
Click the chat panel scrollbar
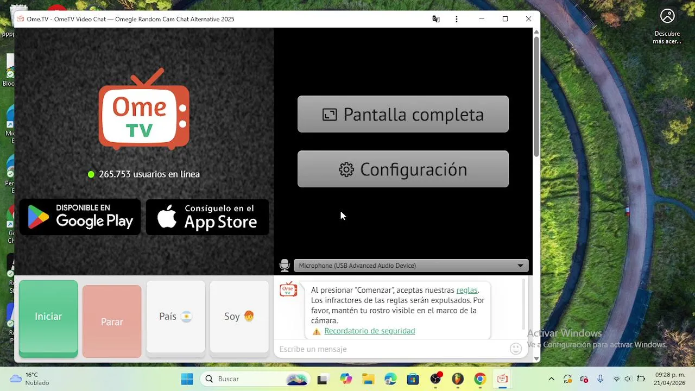tap(523, 304)
